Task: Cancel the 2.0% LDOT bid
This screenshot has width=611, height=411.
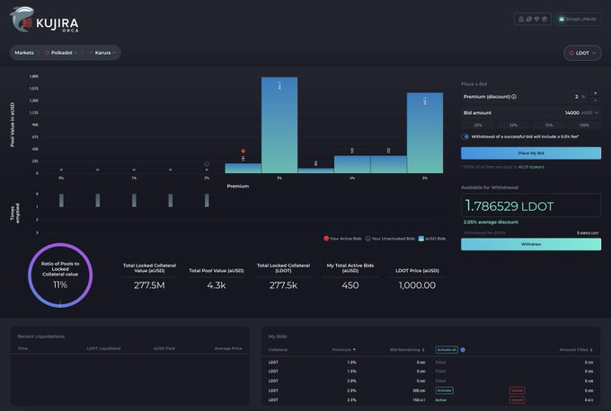Action: point(517,390)
